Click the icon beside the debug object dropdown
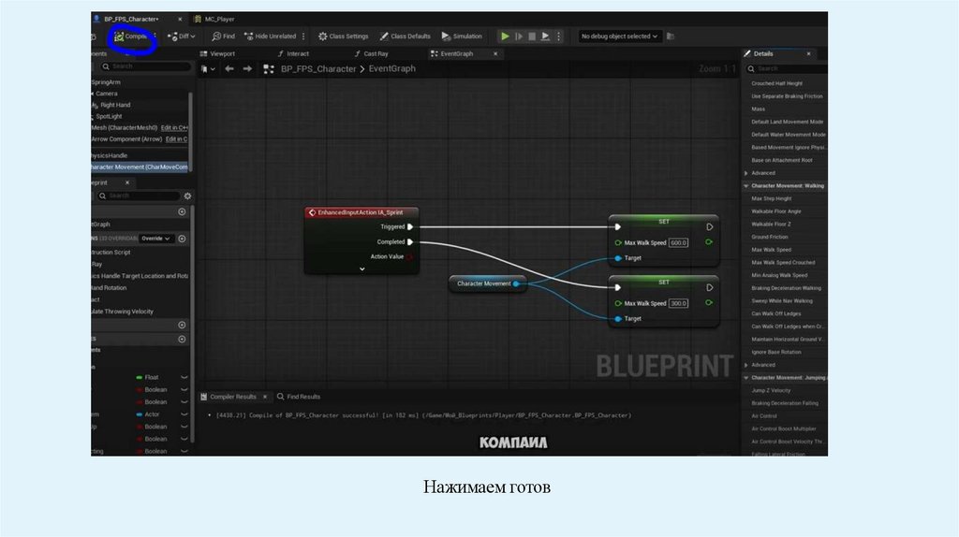This screenshot has width=959, height=537. [671, 36]
